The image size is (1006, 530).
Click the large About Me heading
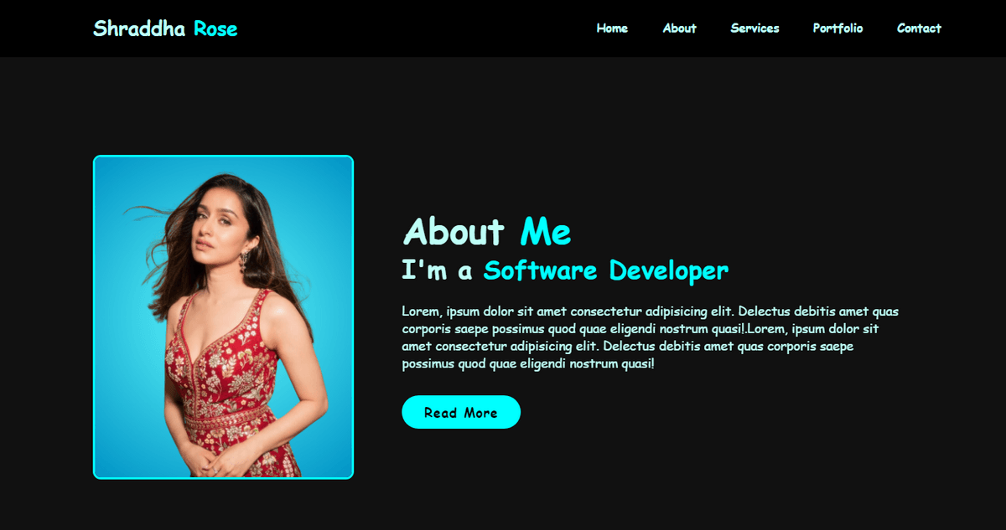tap(487, 232)
